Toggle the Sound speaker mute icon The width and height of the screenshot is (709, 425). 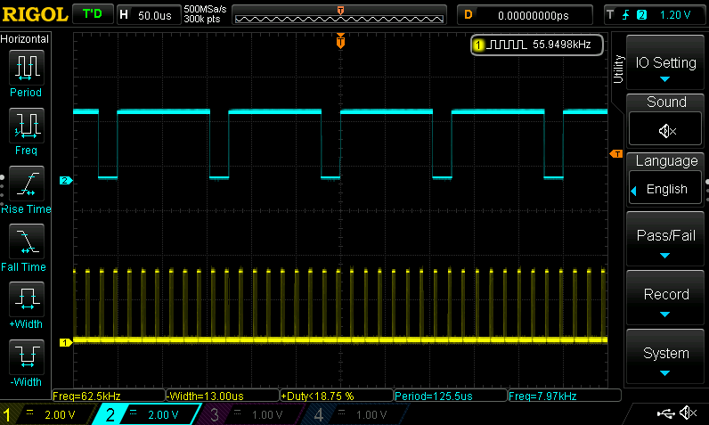click(x=666, y=131)
